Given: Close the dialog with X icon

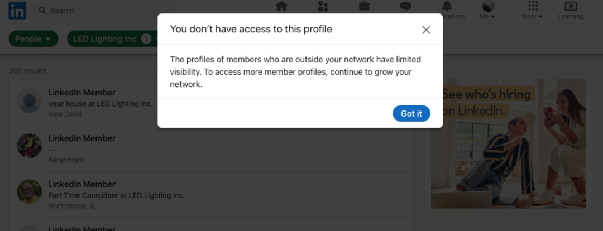Looking at the screenshot, I should coord(426,30).
